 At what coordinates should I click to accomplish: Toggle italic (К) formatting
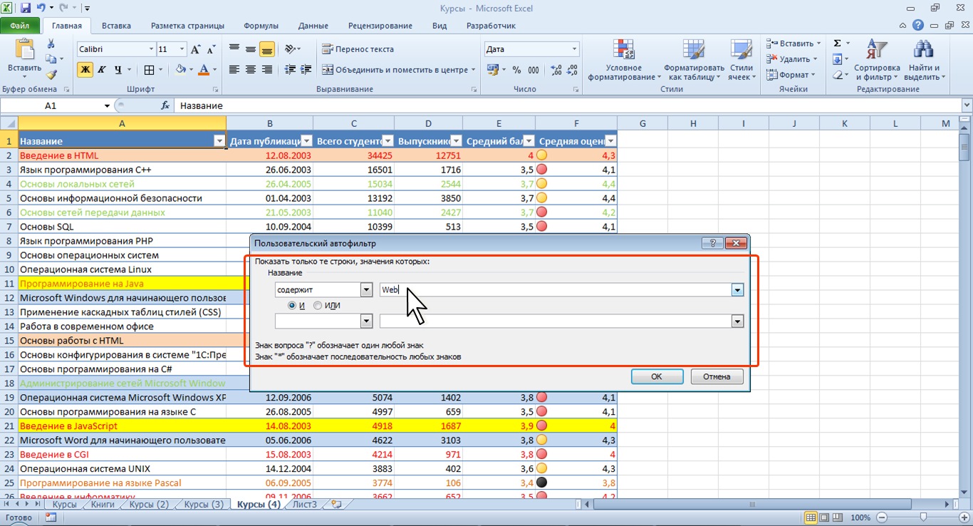[x=102, y=70]
